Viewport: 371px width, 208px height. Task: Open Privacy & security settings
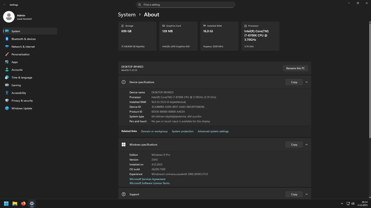(x=22, y=101)
